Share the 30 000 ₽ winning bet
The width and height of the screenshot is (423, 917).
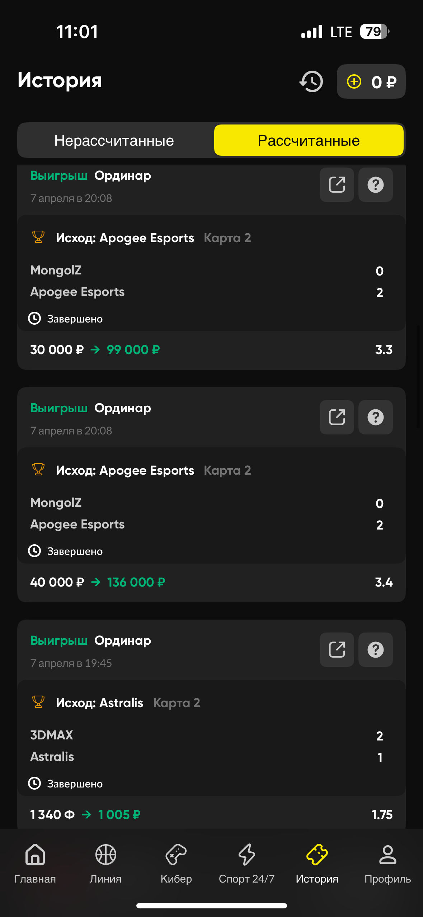(337, 185)
